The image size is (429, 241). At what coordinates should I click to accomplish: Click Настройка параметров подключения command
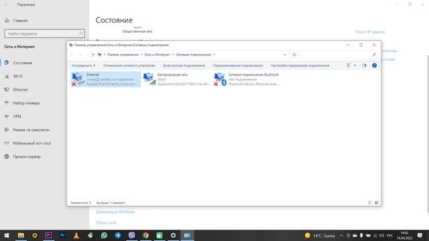tap(300, 66)
